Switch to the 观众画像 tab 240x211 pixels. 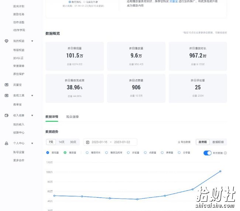pyautogui.click(x=72, y=117)
